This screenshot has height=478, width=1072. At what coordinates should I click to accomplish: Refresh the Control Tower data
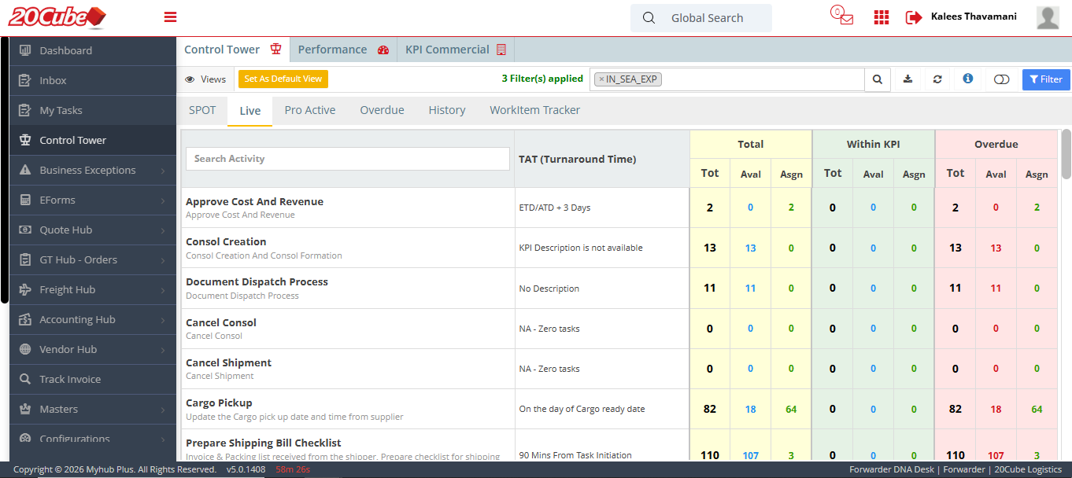tap(937, 79)
